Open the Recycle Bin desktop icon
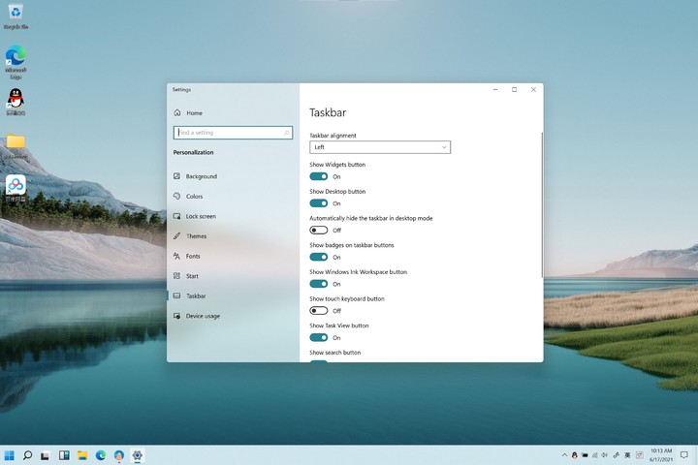This screenshot has width=698, height=465. click(16, 15)
